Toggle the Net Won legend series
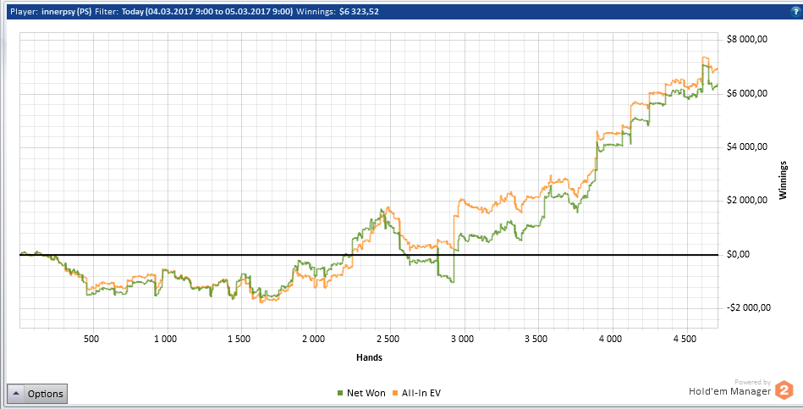The image size is (803, 409). 361,394
